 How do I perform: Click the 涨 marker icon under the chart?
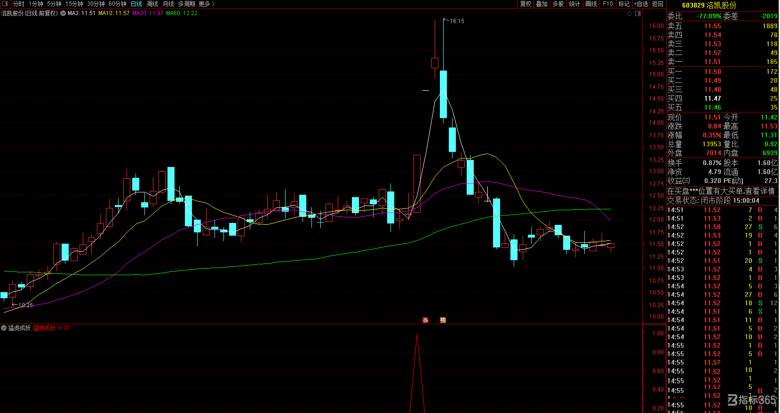[x=425, y=320]
